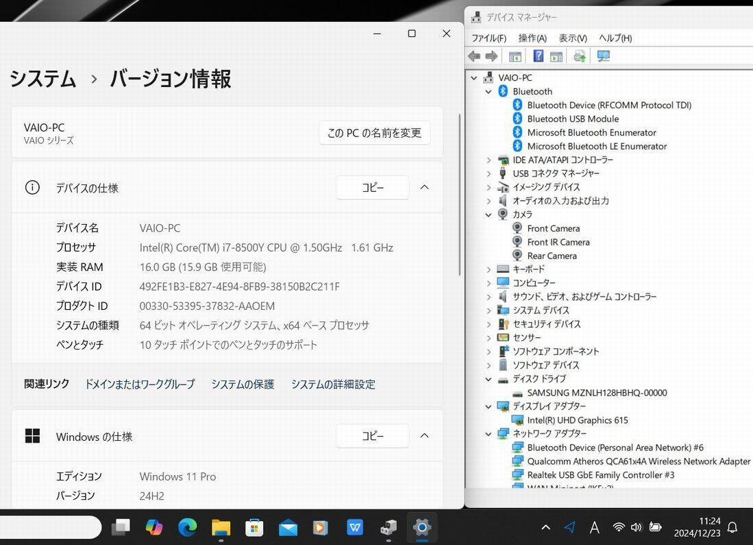Expand the イメージング デバイス node
Viewport: 753px width, 545px height.
489,187
